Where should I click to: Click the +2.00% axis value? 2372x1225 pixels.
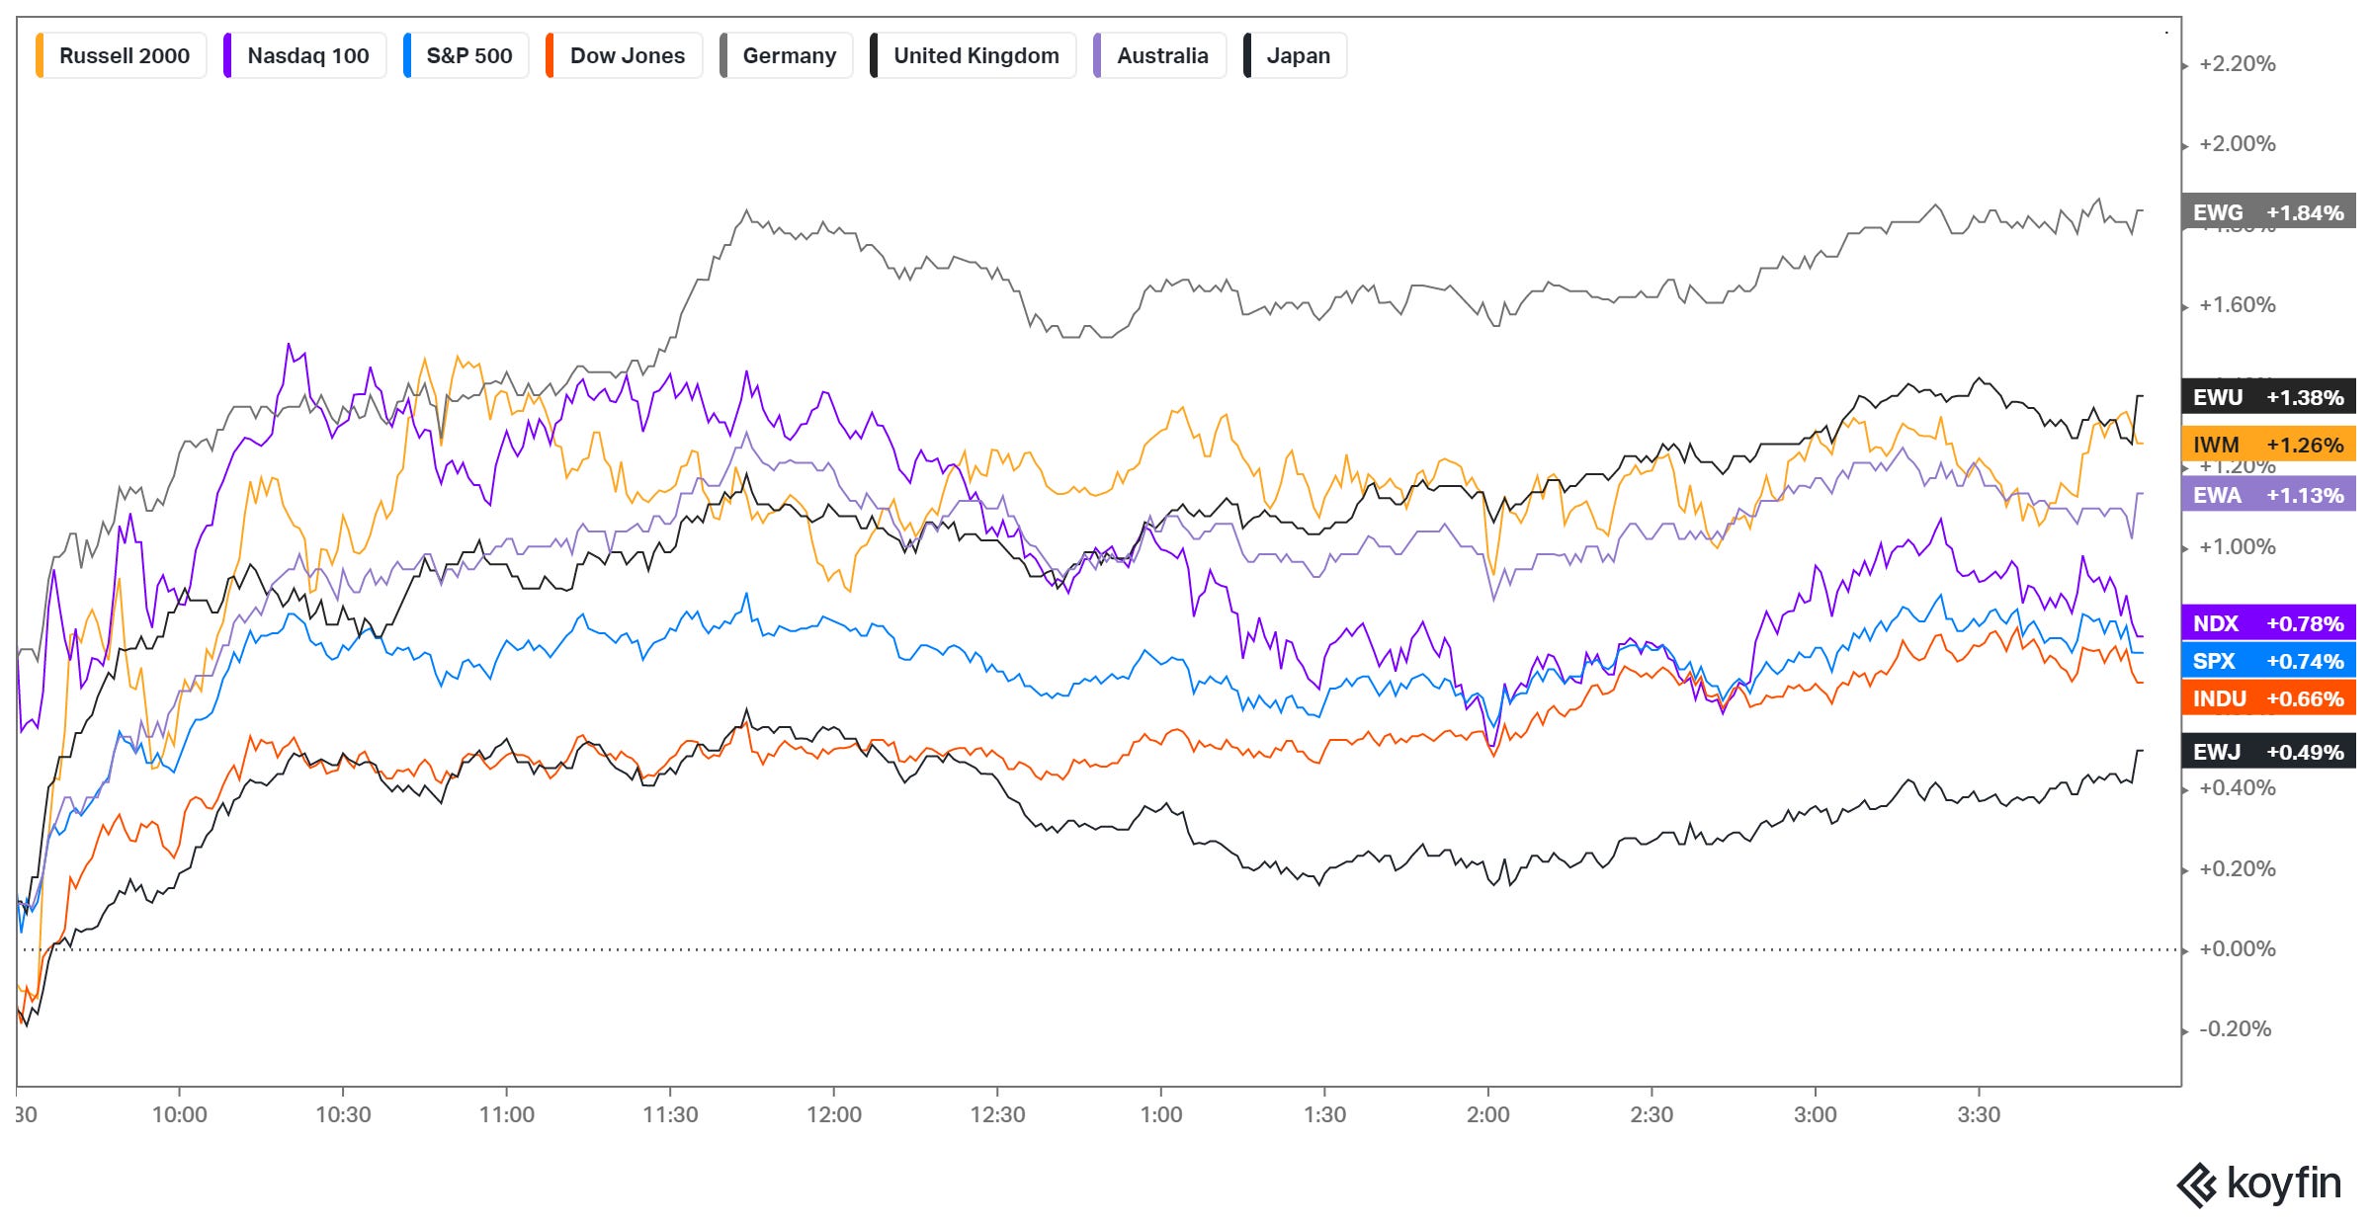2237,144
